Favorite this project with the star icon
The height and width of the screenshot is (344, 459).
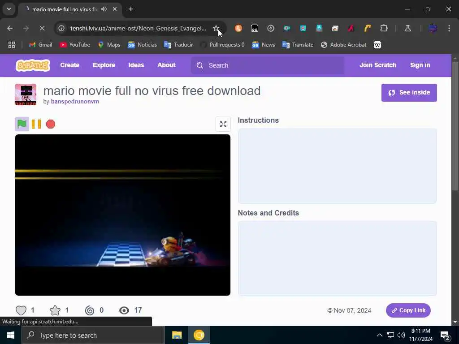pyautogui.click(x=55, y=310)
